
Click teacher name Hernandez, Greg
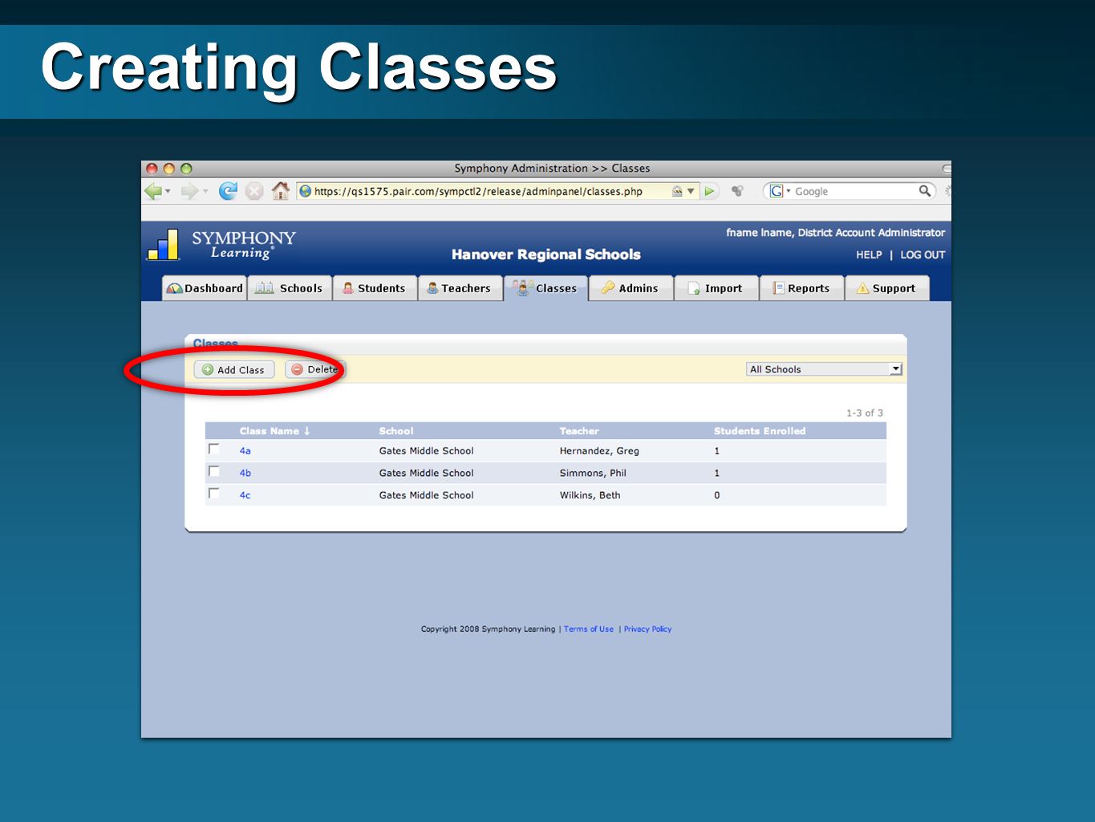pyautogui.click(x=599, y=451)
